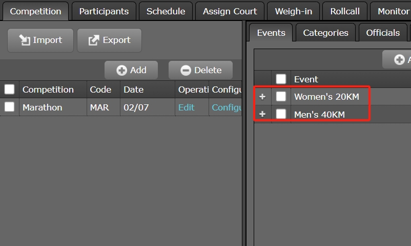Switch to the Categories sub-tab
The image size is (411, 246).
coord(325,33)
